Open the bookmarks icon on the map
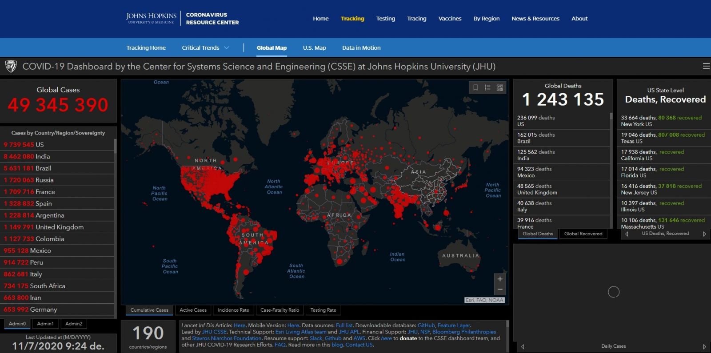The width and height of the screenshot is (711, 353). point(475,87)
